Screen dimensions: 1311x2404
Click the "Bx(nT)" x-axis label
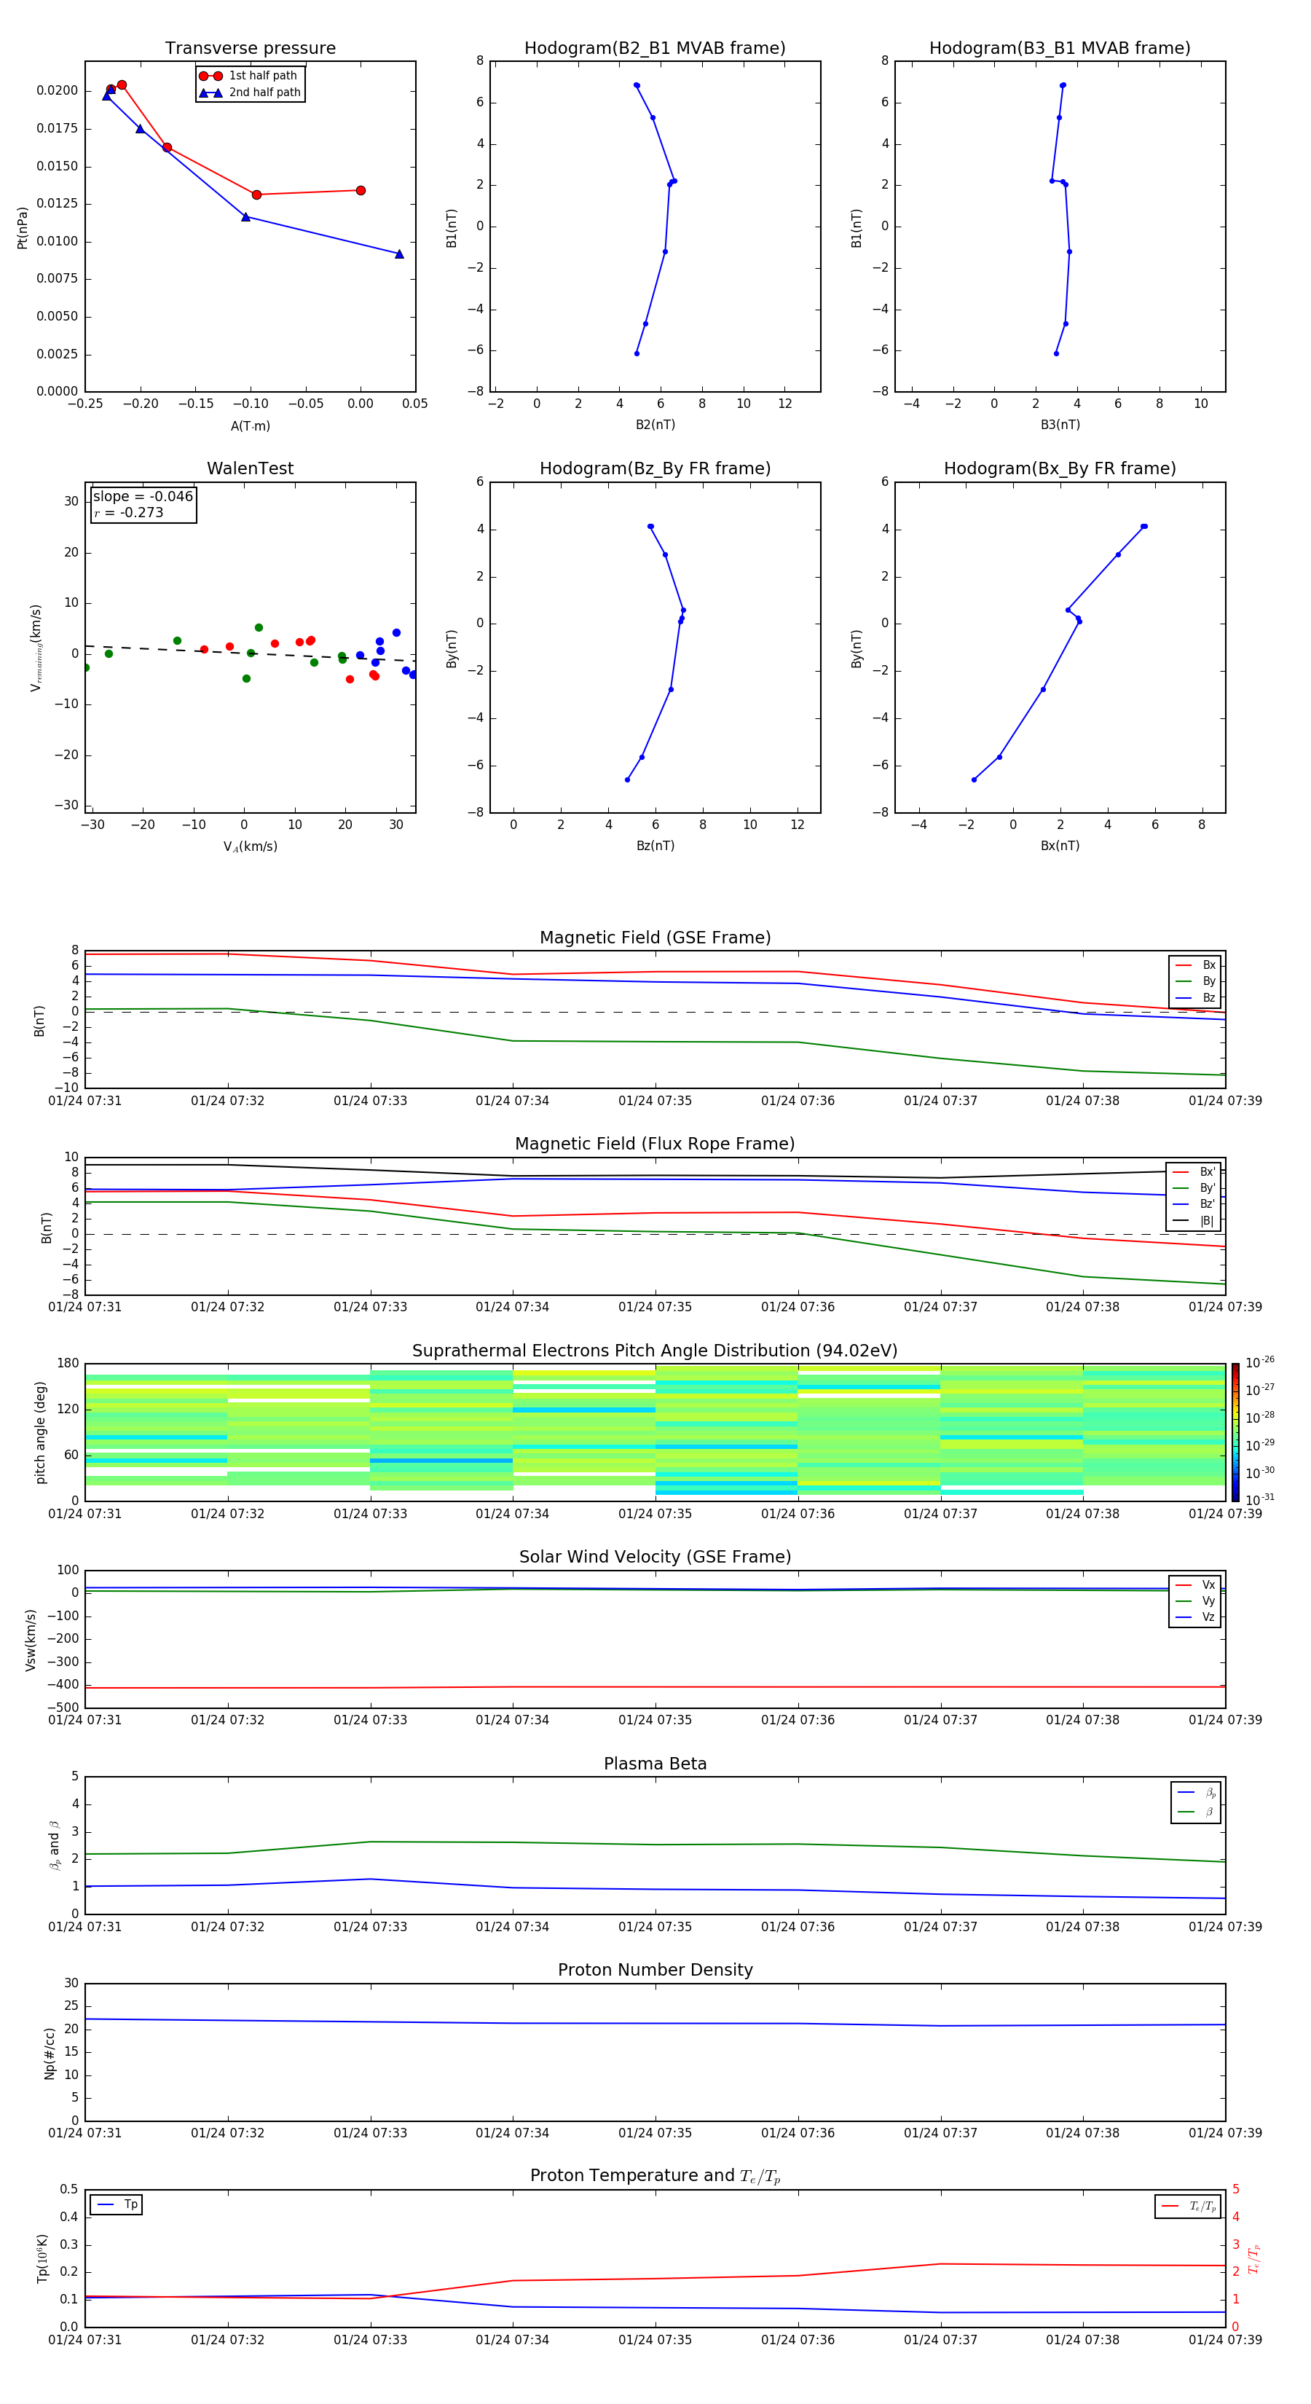(1060, 846)
